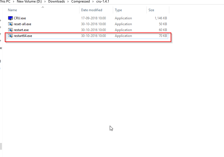Click the restart64.exe file icon
The image size is (224, 157).
pos(10,36)
